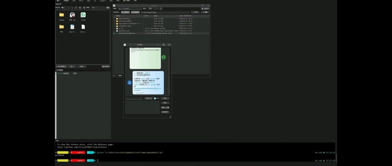Click the plus button beside the category dropdown
The height and width of the screenshot is (166, 392).
(x=76, y=8)
